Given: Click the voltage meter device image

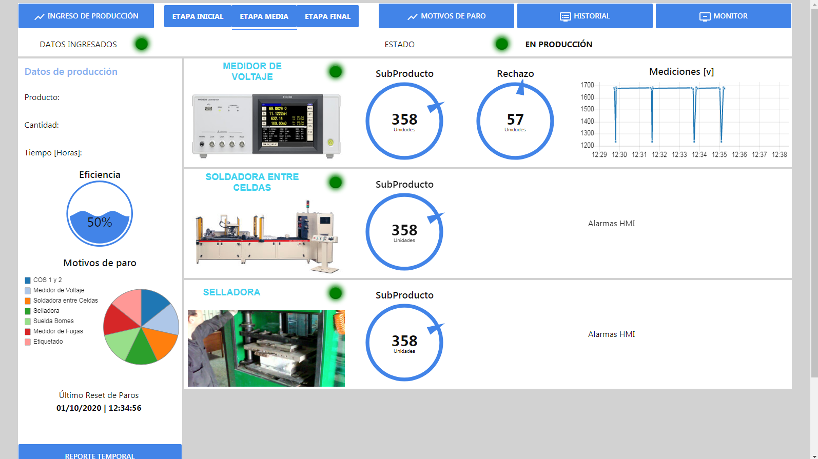Looking at the screenshot, I should (x=266, y=124).
